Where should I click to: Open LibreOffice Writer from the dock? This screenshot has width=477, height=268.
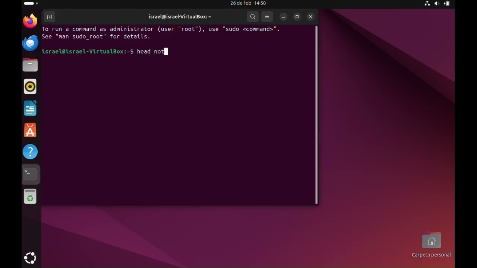(x=30, y=109)
